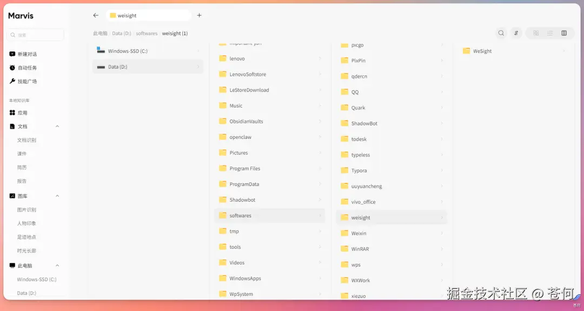Open 图片识别 in the sidebar

(x=26, y=210)
